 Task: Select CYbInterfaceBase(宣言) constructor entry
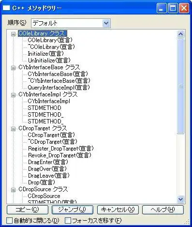click(x=58, y=74)
